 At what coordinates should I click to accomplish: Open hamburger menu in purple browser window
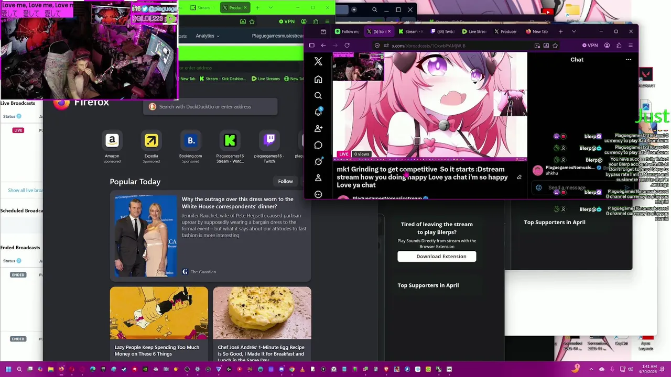(631, 46)
